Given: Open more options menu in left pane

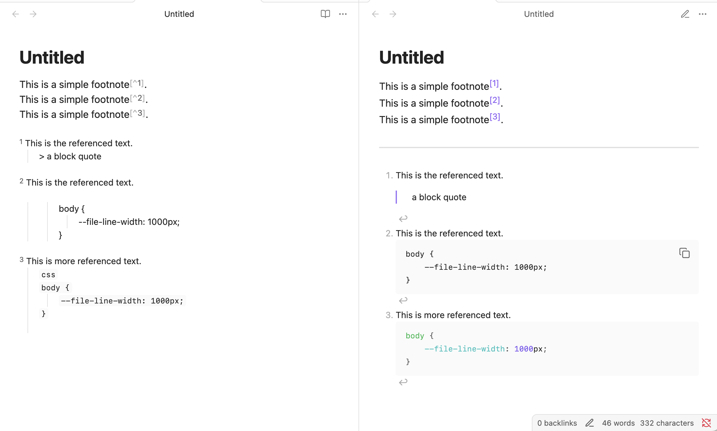Looking at the screenshot, I should [343, 14].
